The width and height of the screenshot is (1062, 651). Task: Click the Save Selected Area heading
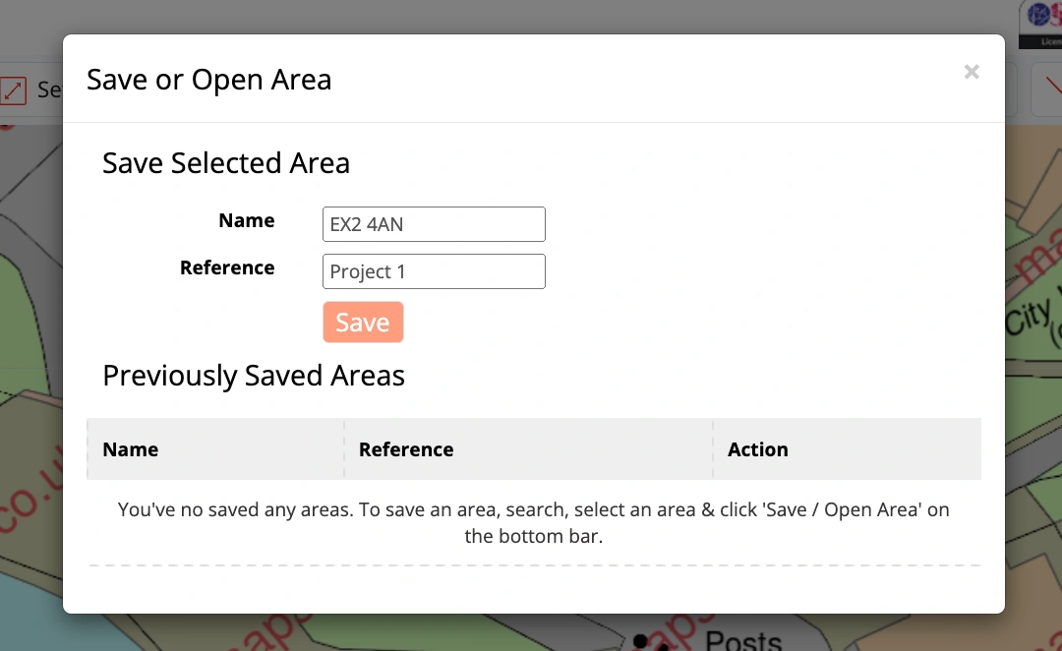226,163
